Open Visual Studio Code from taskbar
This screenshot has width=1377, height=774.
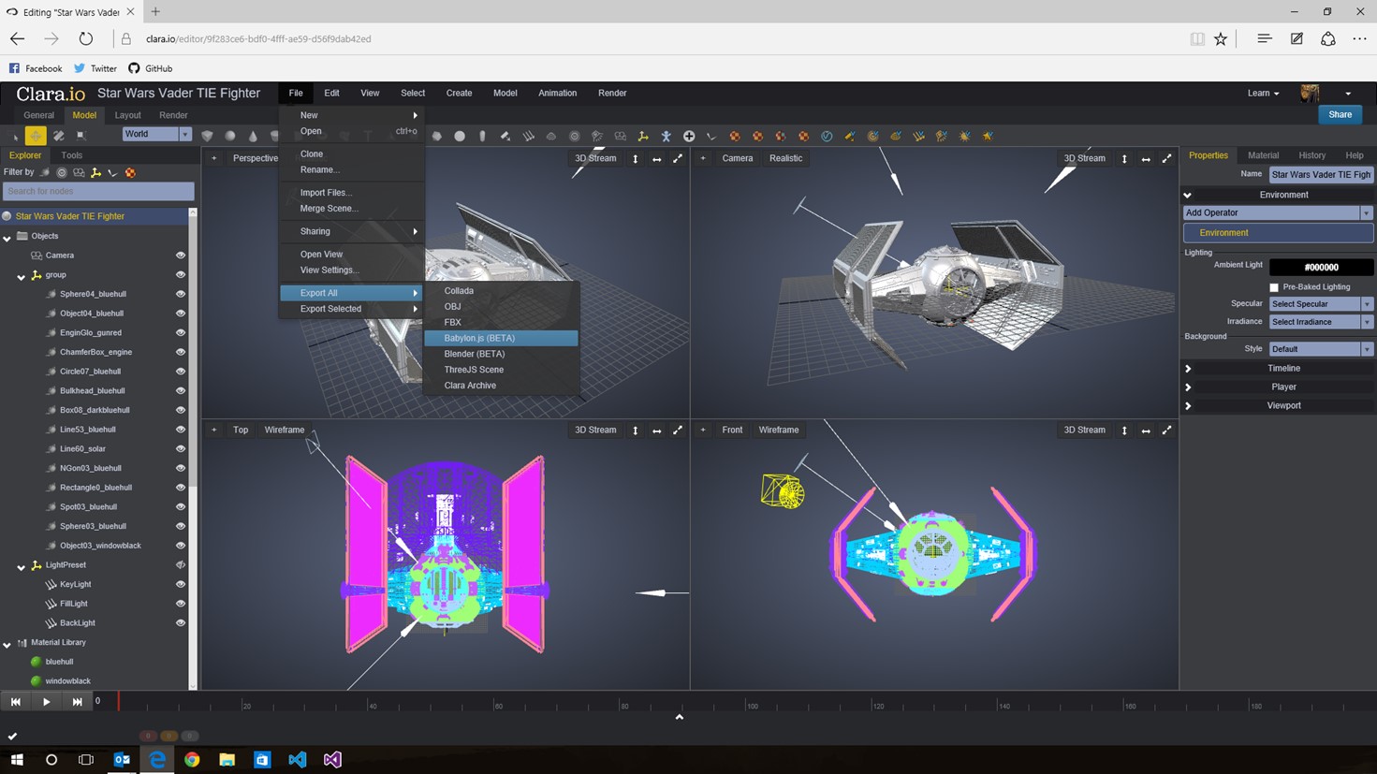(298, 759)
